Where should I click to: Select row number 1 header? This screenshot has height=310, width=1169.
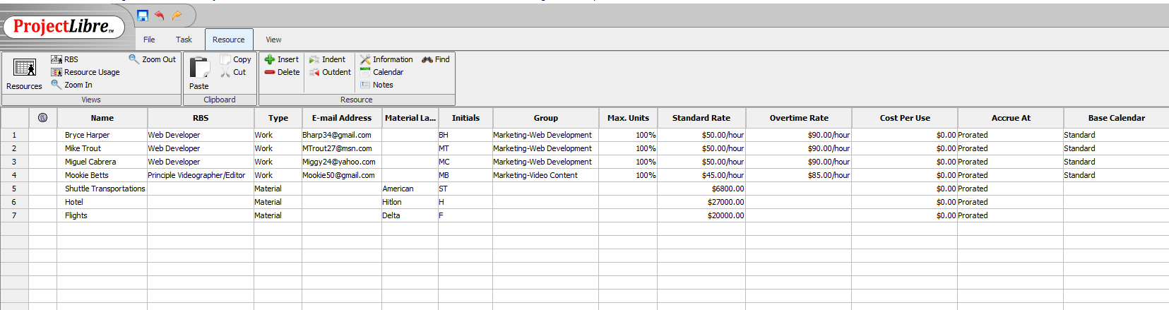coord(14,135)
